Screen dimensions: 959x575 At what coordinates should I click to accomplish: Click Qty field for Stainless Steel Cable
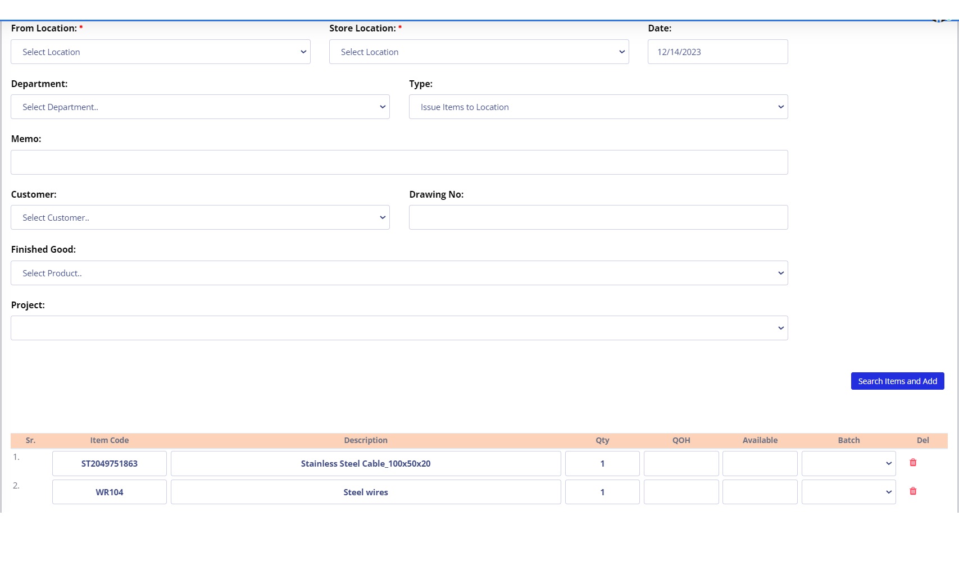602,463
